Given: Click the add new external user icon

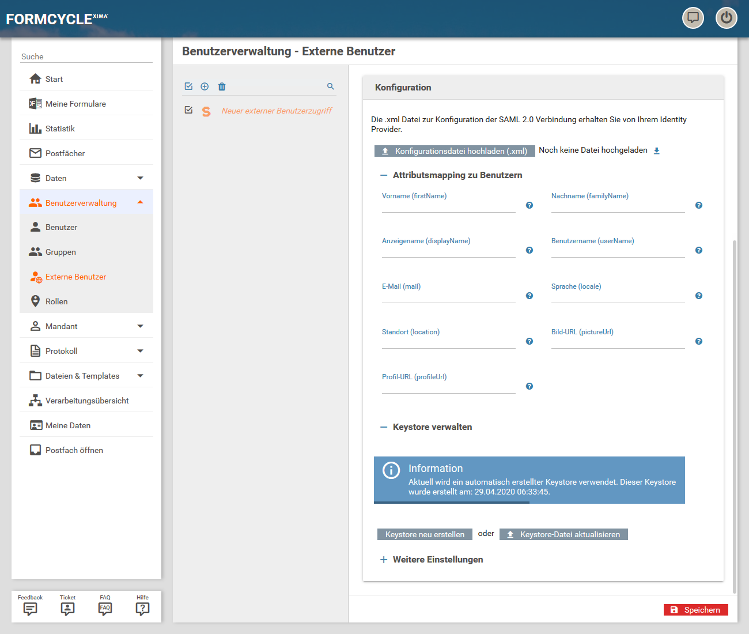Looking at the screenshot, I should [205, 86].
